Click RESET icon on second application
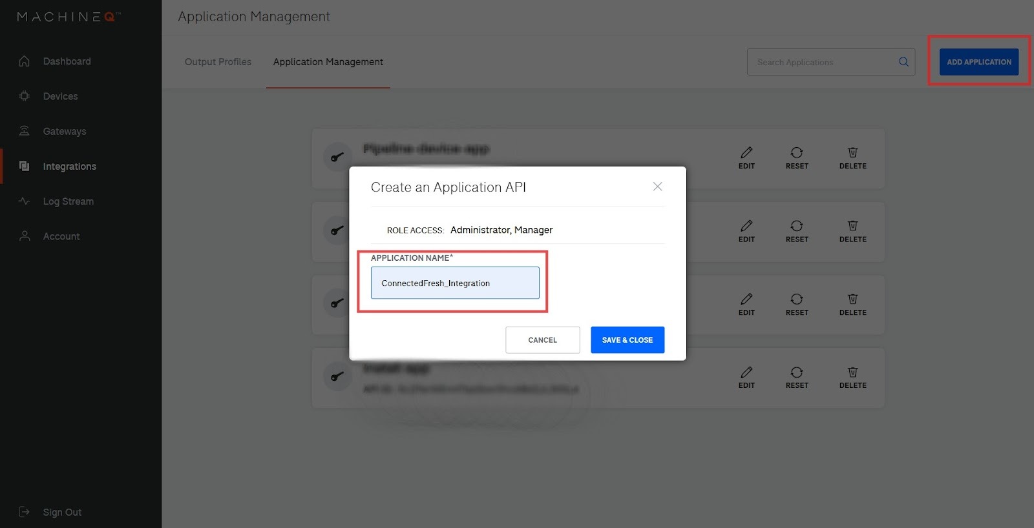This screenshot has width=1034, height=528. pyautogui.click(x=797, y=226)
